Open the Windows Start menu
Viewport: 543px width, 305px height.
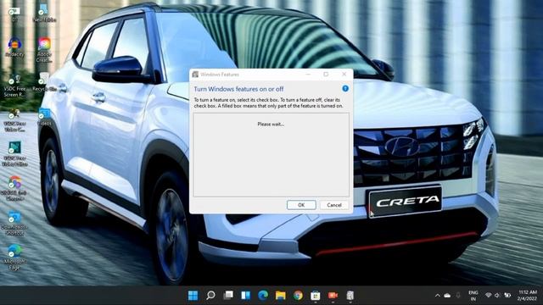click(x=193, y=296)
